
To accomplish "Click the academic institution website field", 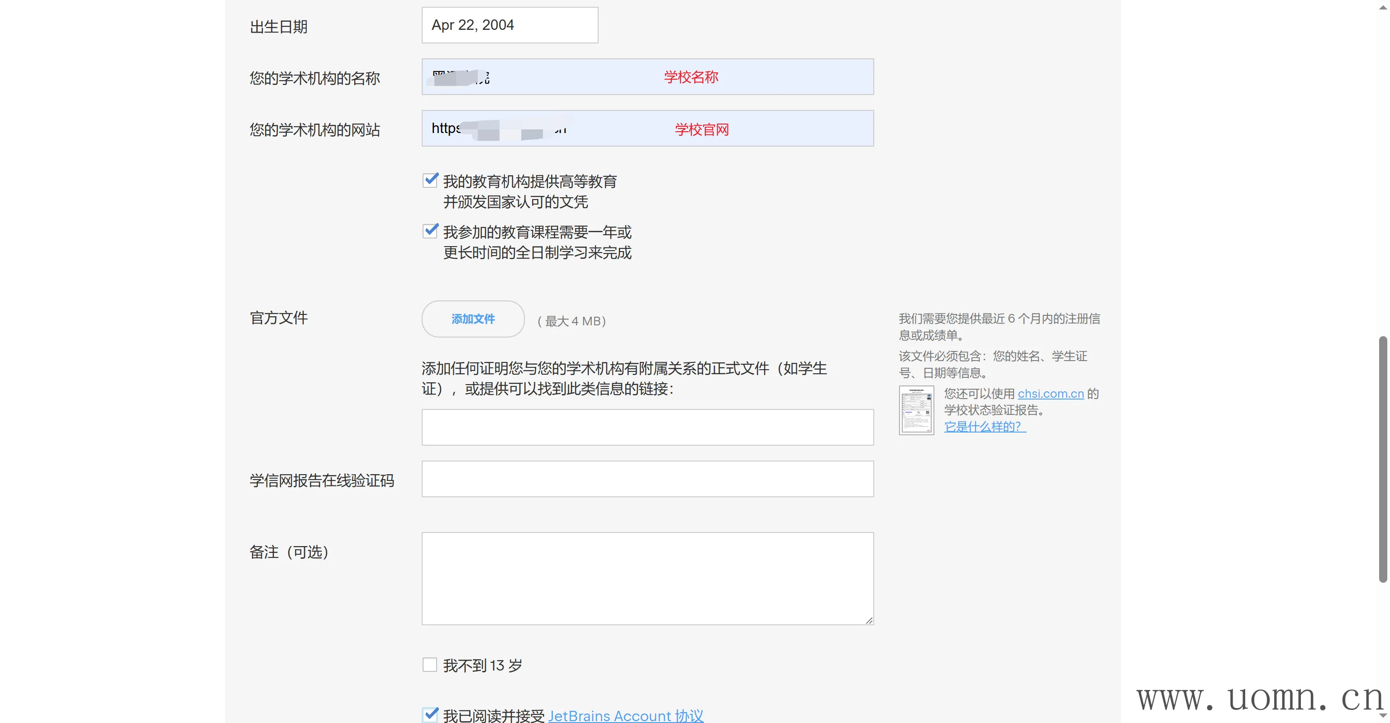I will tap(647, 128).
